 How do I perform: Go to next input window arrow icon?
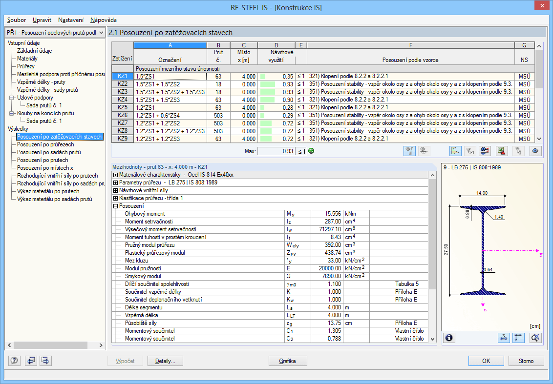(x=46, y=361)
